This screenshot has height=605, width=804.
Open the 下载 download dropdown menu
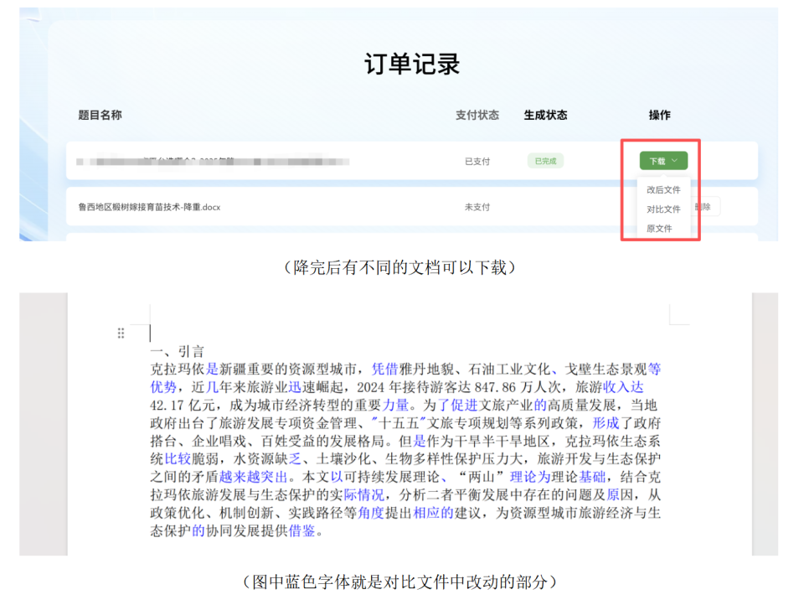point(662,160)
